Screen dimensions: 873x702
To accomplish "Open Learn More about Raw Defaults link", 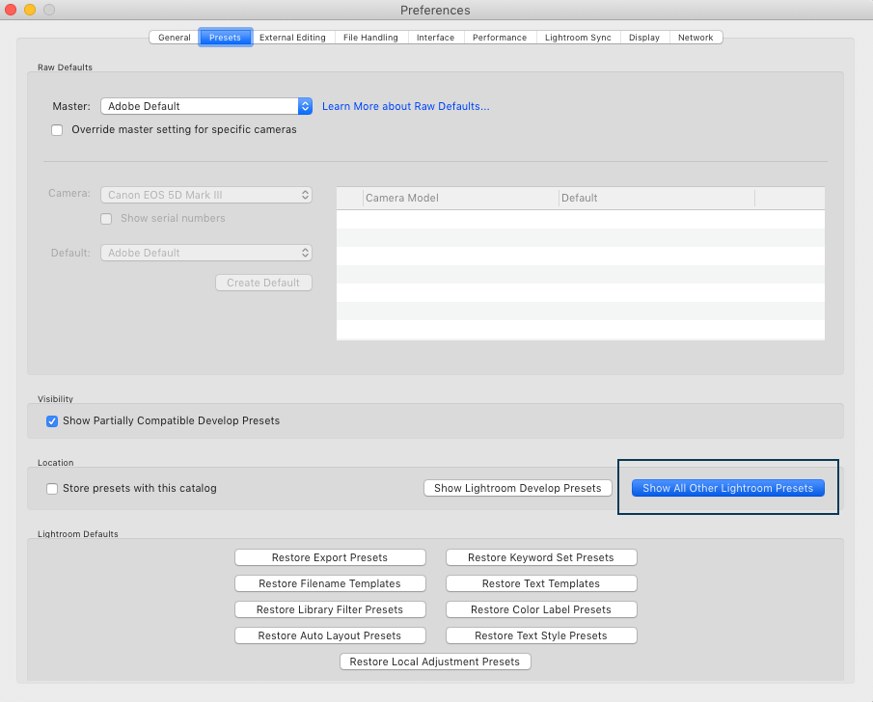I will (x=405, y=106).
